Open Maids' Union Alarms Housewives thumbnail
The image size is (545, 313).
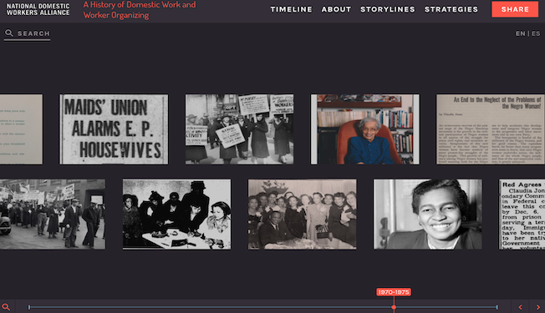pyautogui.click(x=114, y=129)
